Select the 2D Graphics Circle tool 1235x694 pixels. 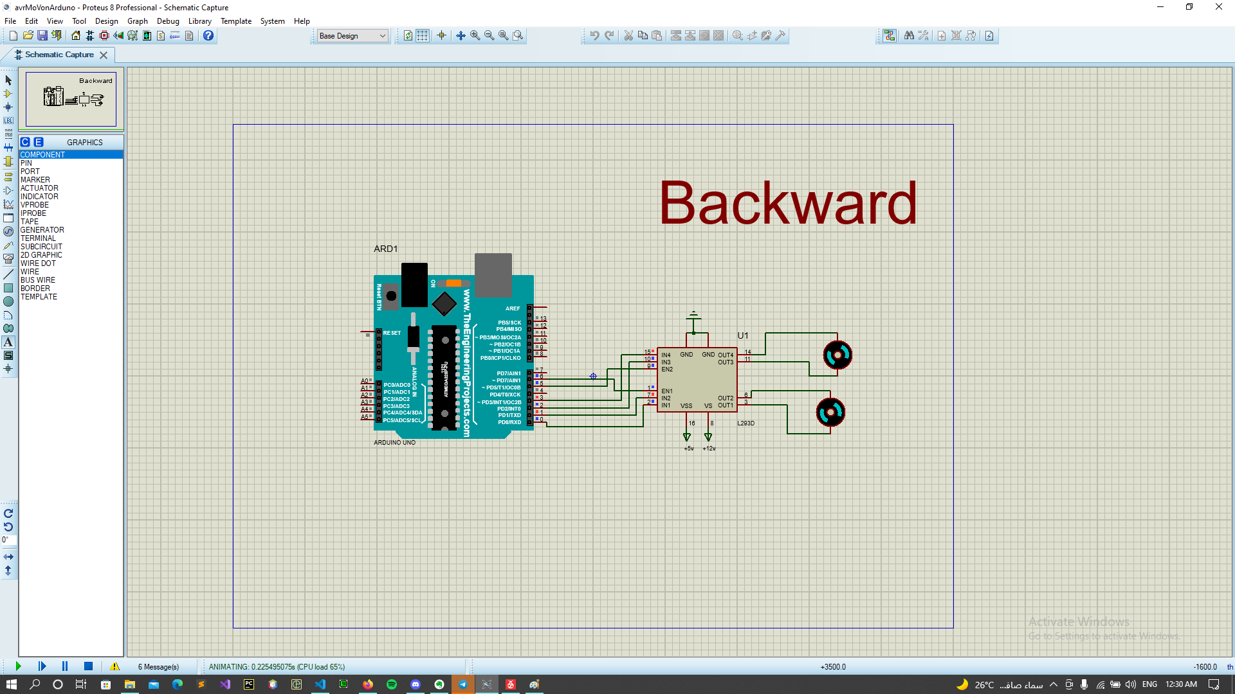point(8,301)
